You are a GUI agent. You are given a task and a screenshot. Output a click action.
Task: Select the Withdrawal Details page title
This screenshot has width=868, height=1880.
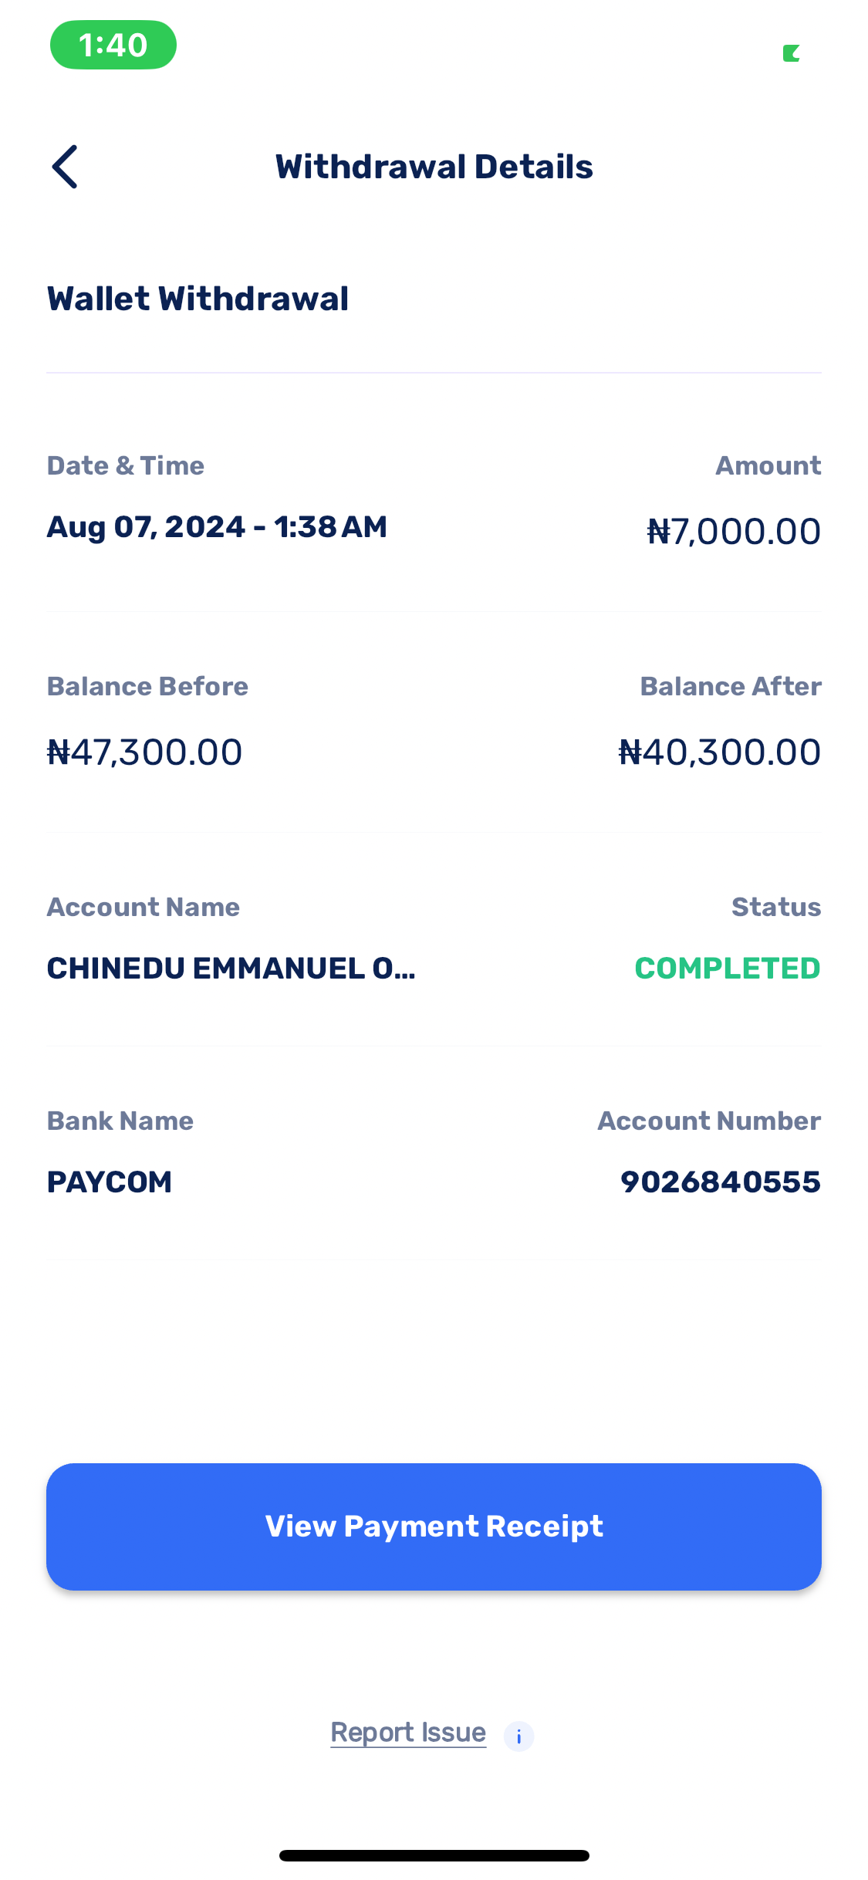point(434,167)
